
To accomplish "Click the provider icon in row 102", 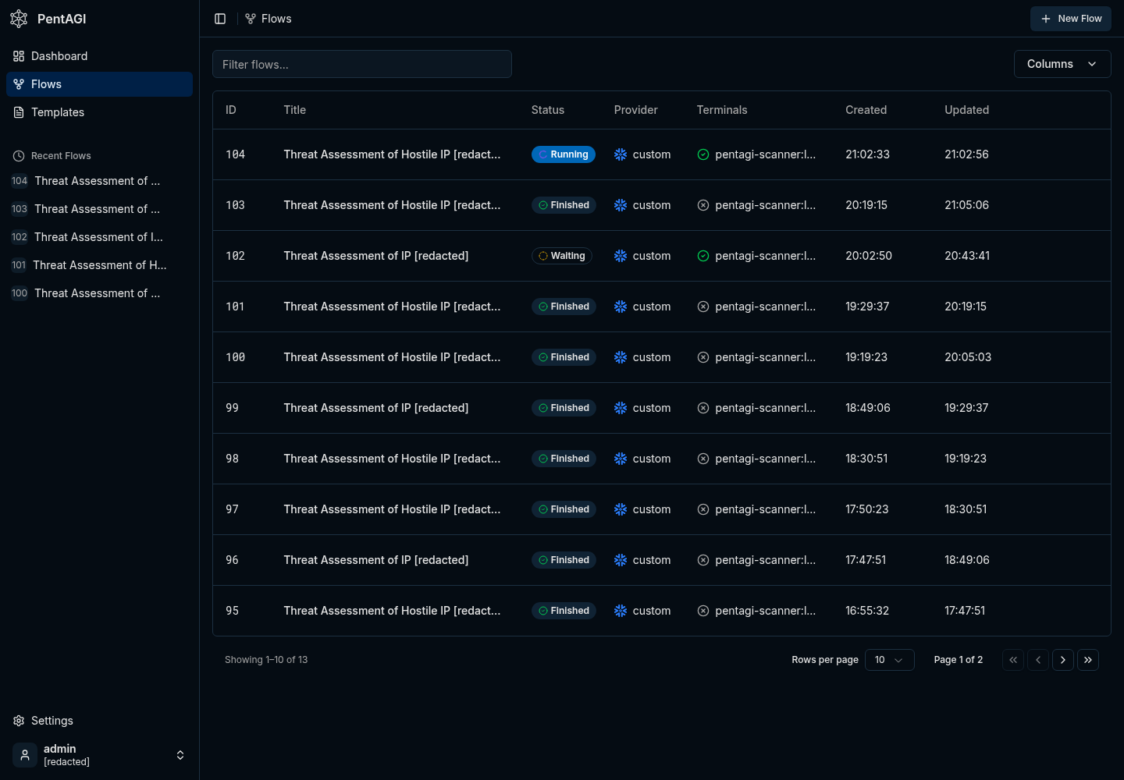I will point(621,256).
